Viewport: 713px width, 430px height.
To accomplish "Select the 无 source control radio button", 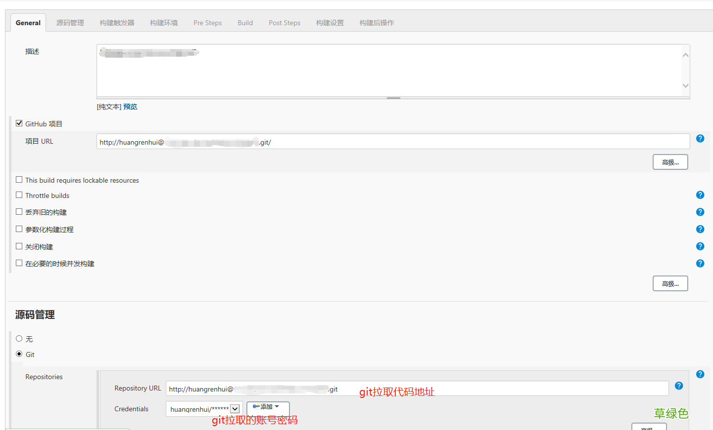I will (19, 339).
